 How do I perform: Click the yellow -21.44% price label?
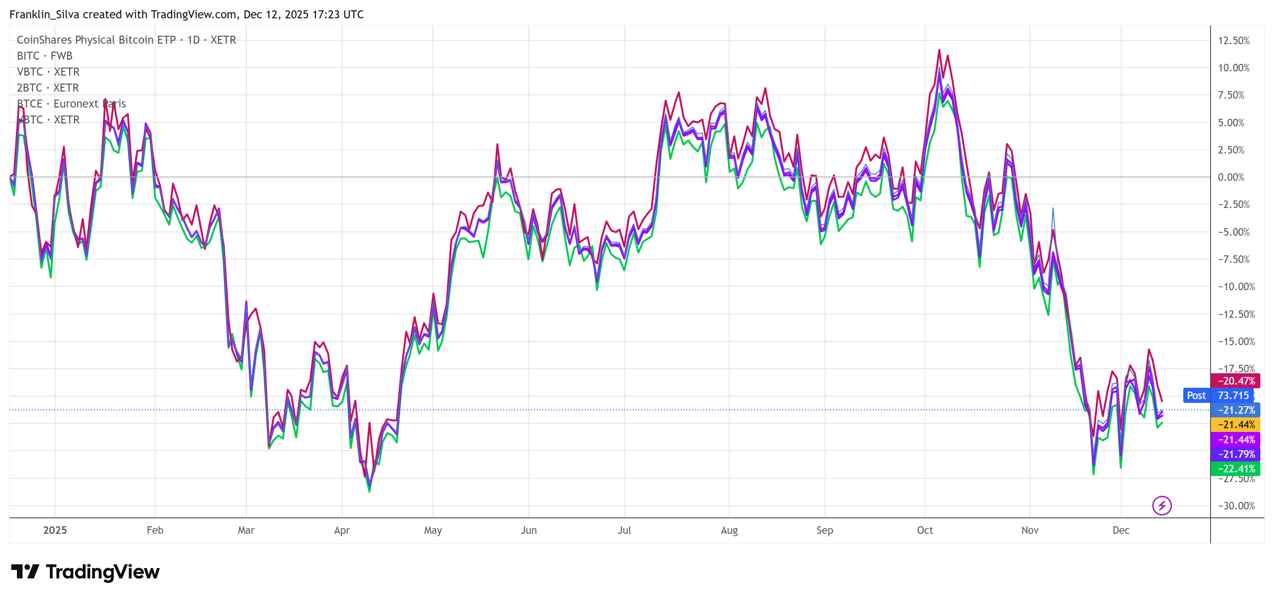point(1235,424)
